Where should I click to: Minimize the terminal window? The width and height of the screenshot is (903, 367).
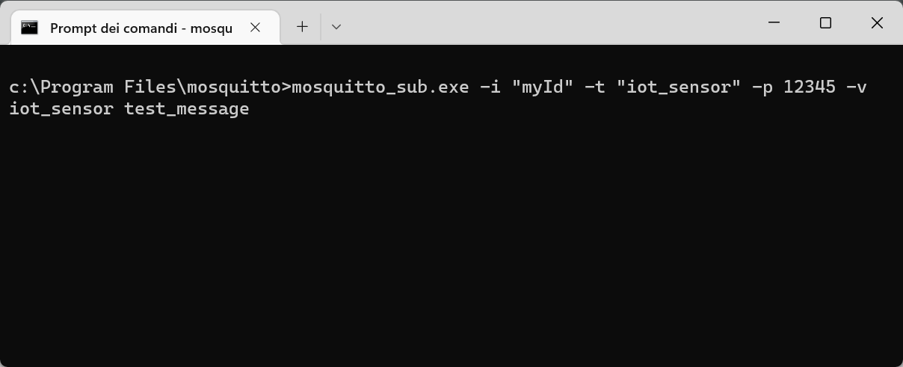pyautogui.click(x=774, y=23)
